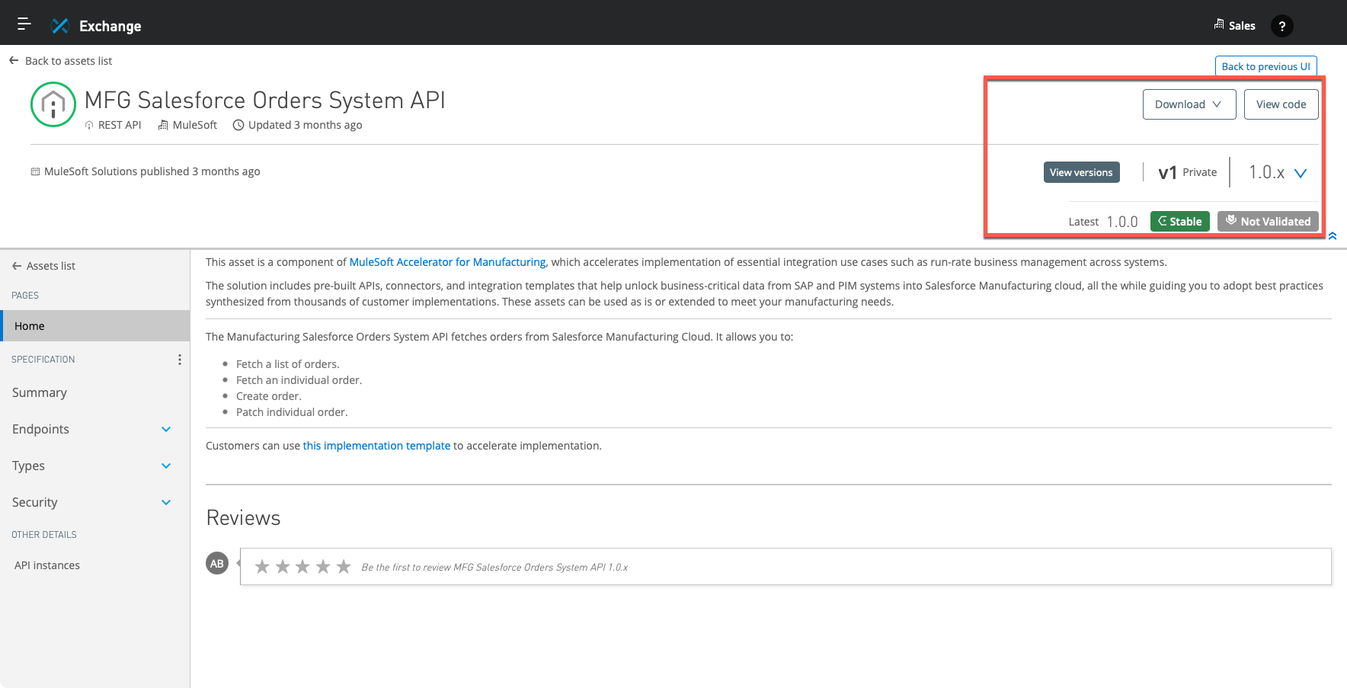Image resolution: width=1347 pixels, height=688 pixels.
Task: Click the left arrow by Assets list
Action: click(17, 266)
